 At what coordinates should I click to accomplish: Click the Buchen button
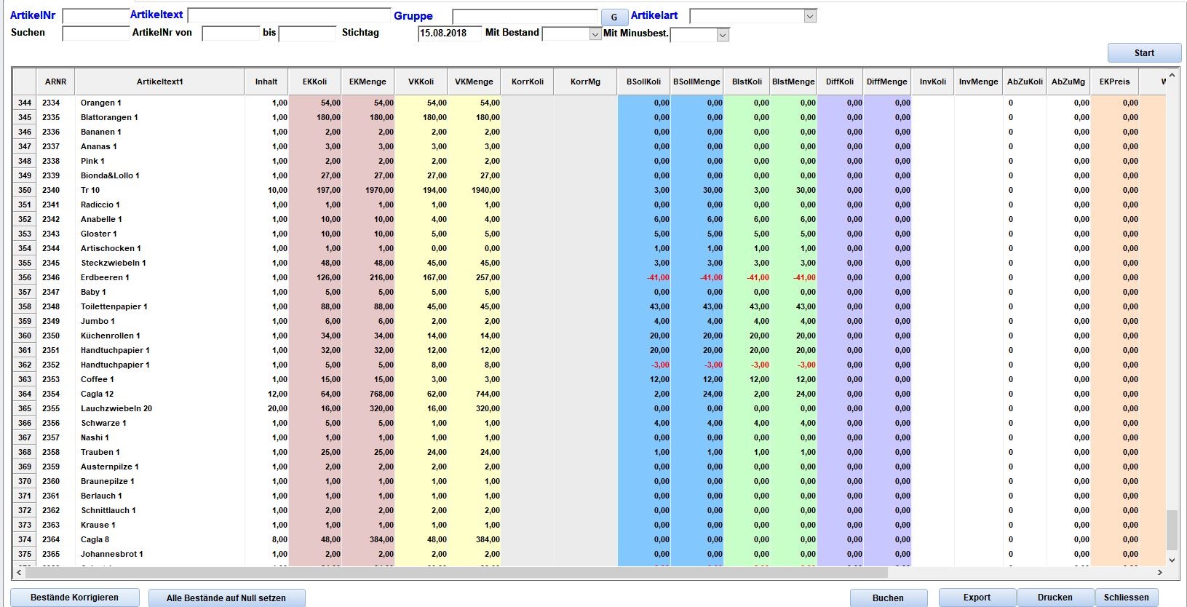888,598
